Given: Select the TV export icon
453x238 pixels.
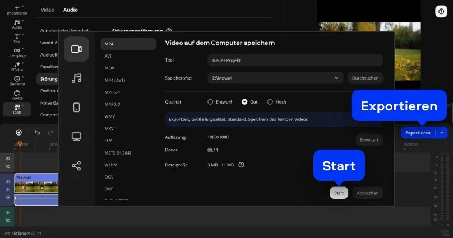Looking at the screenshot, I should tap(76, 137).
